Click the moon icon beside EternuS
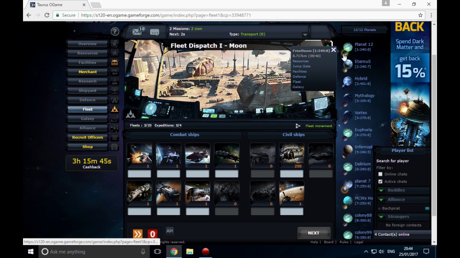Viewport: 460px width, 258px height. point(345,71)
